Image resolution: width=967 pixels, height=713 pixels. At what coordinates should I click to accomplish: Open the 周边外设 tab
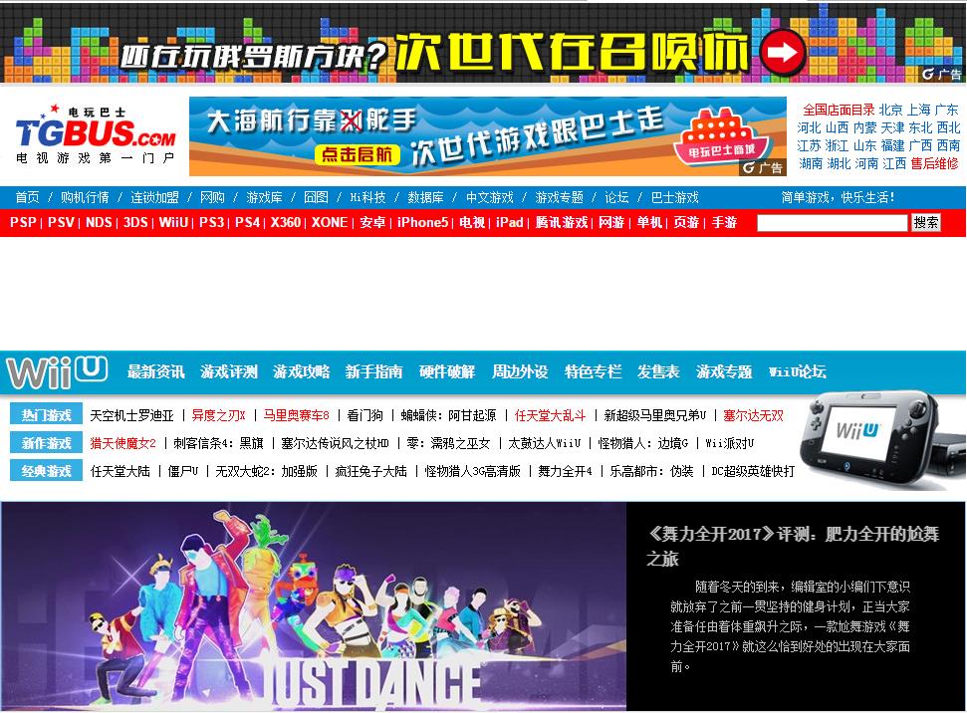point(520,371)
